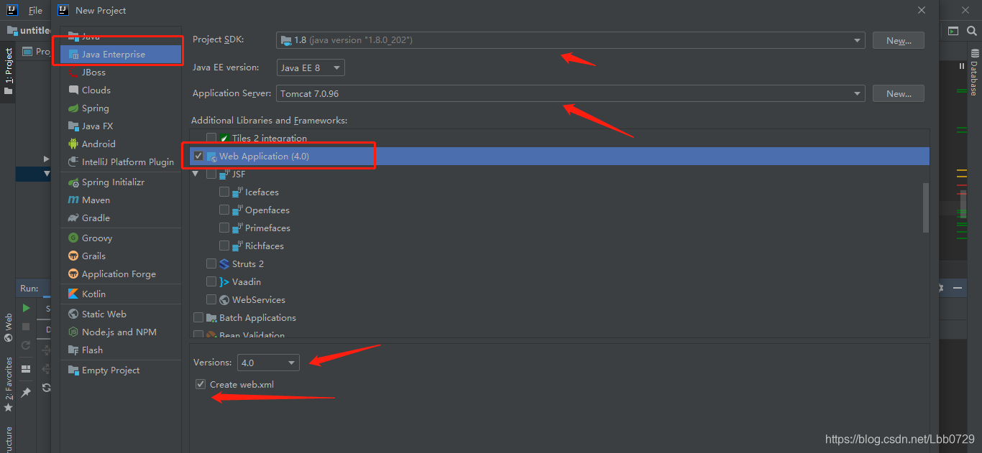This screenshot has width=982, height=453.
Task: Uncheck Web Application (4.0) checkbox
Action: 198,156
